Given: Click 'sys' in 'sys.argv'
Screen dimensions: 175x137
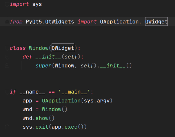Looking at the screenshot, I should point(89,101).
